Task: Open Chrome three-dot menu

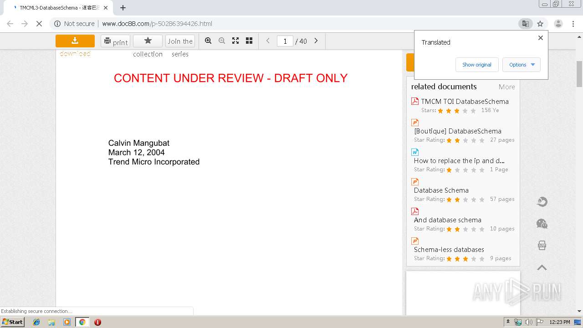Action: (573, 24)
